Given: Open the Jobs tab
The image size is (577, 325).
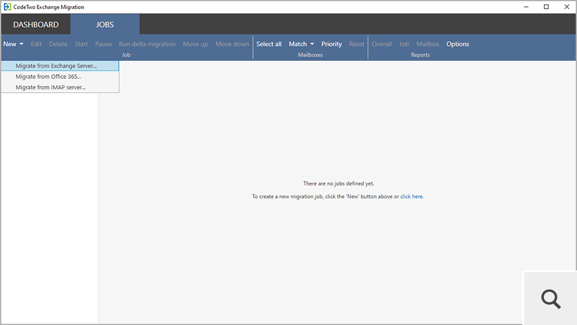Looking at the screenshot, I should tap(105, 25).
